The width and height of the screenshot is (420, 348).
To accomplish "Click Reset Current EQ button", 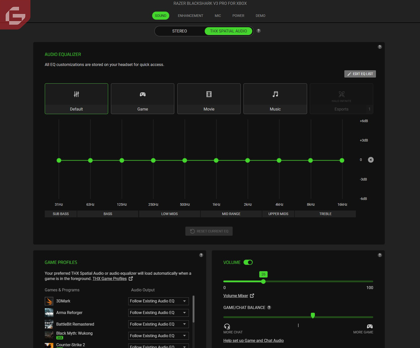I will 209,231.
